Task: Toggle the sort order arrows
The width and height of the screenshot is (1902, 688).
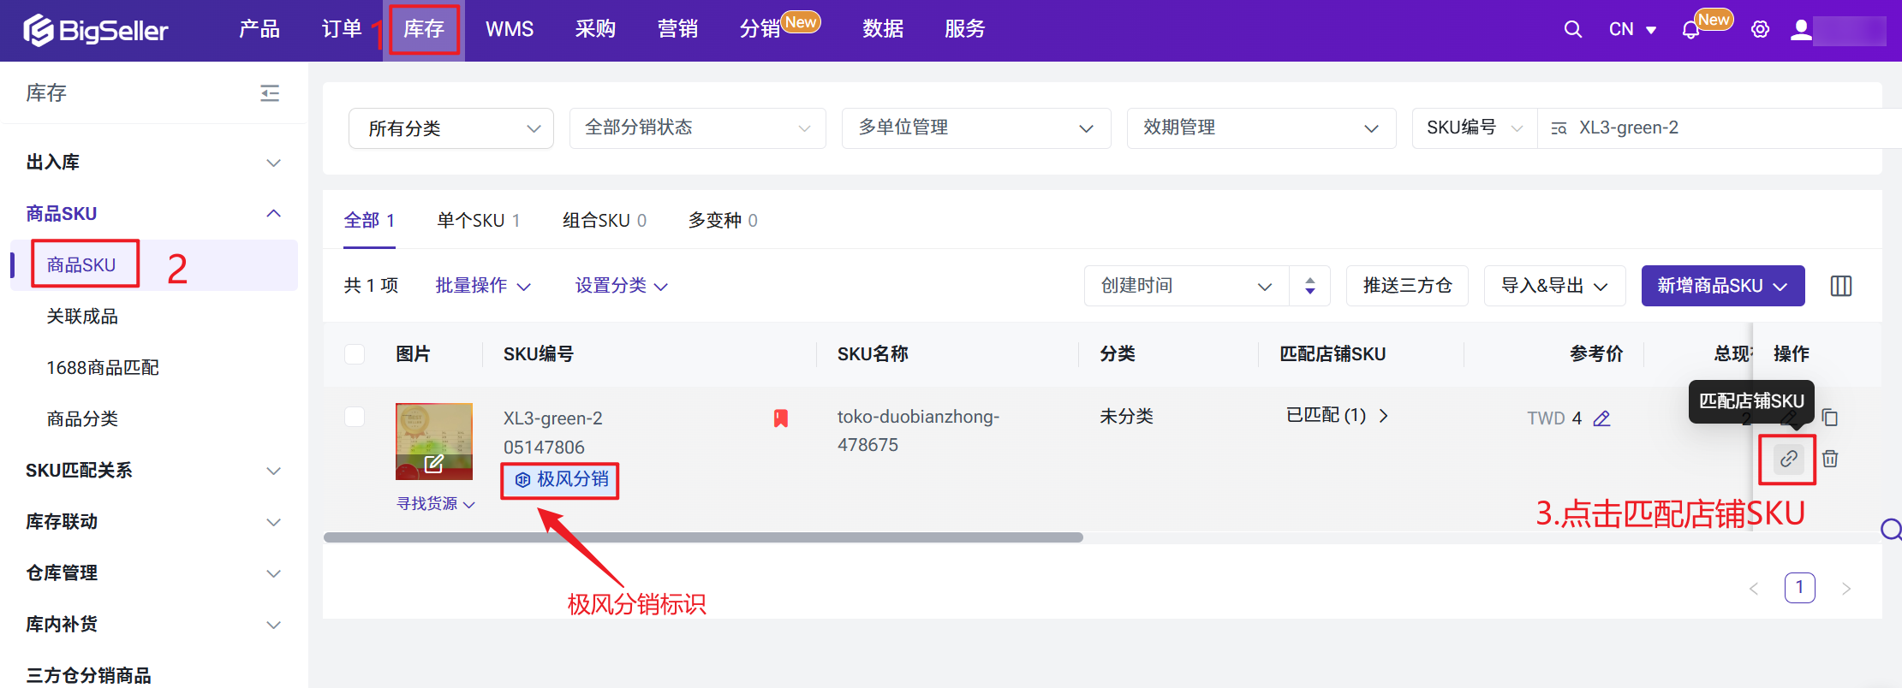Action: (x=1309, y=286)
